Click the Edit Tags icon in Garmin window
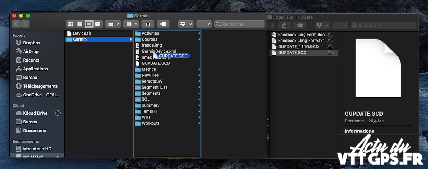 (x=163, y=24)
